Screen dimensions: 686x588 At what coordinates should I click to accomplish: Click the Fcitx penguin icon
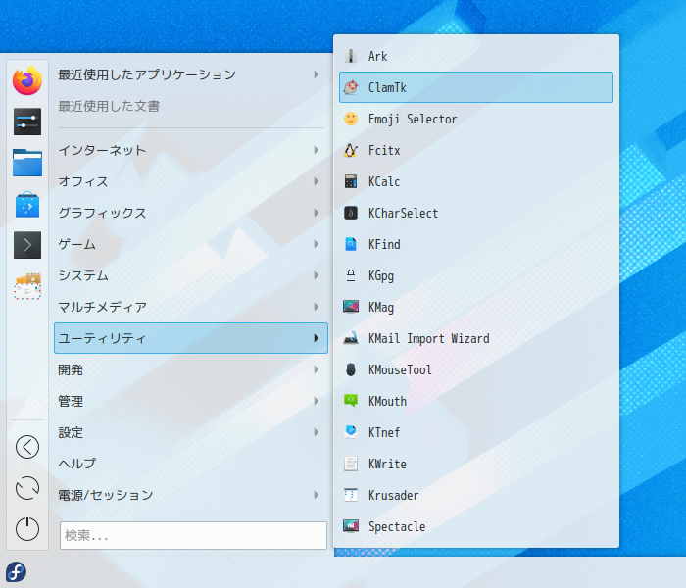pyautogui.click(x=351, y=150)
